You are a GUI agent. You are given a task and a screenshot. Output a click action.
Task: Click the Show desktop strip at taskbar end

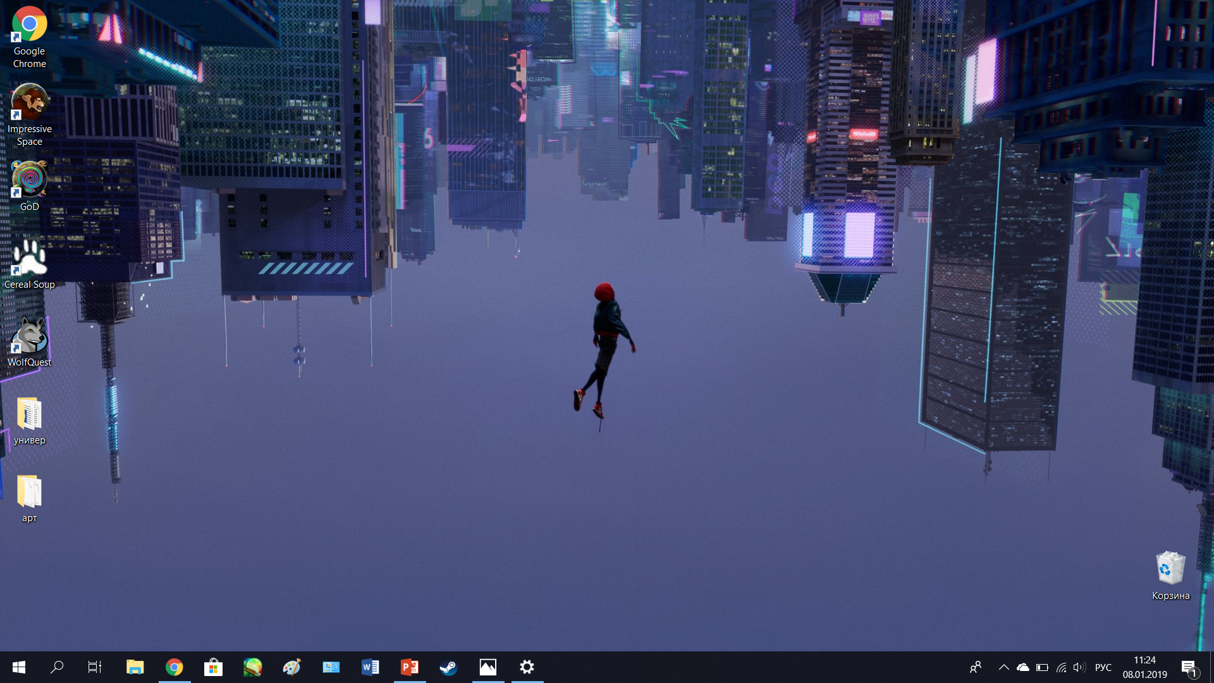(x=1211, y=667)
